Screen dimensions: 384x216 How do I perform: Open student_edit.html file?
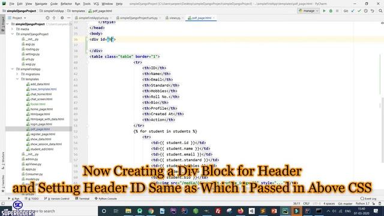(42, 149)
